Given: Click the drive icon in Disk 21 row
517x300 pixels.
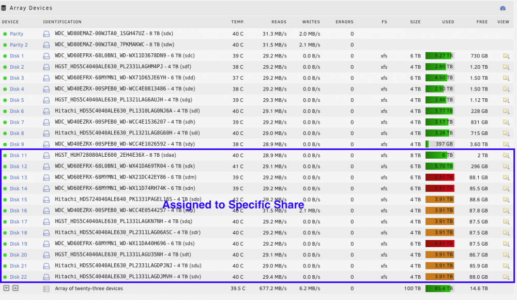Looking at the screenshot, I should pos(47,266).
